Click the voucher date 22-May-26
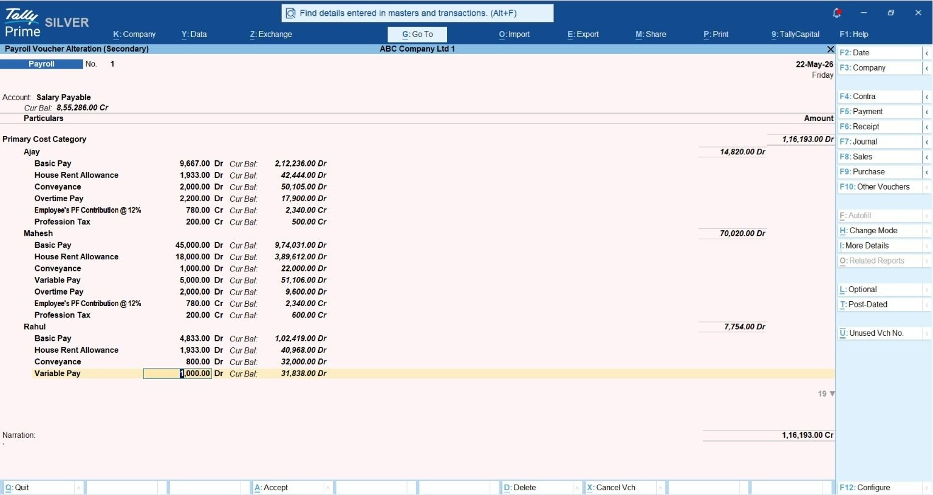The image size is (933, 495). point(815,64)
